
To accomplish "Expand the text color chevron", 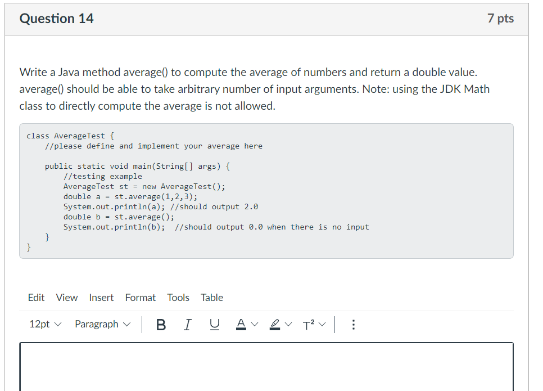I will tap(254, 324).
